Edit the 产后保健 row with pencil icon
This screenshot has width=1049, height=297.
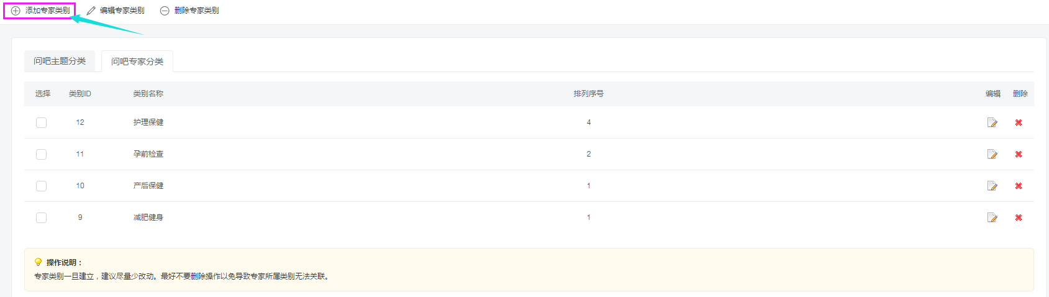[x=992, y=186]
